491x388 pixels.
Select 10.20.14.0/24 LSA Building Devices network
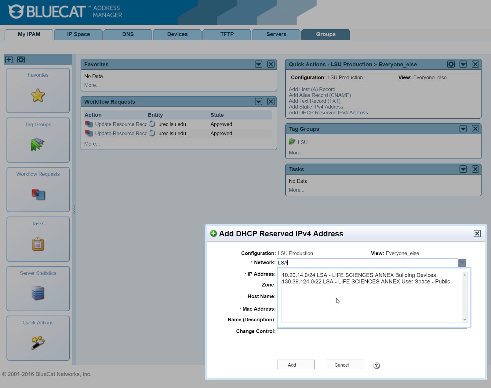coord(359,275)
